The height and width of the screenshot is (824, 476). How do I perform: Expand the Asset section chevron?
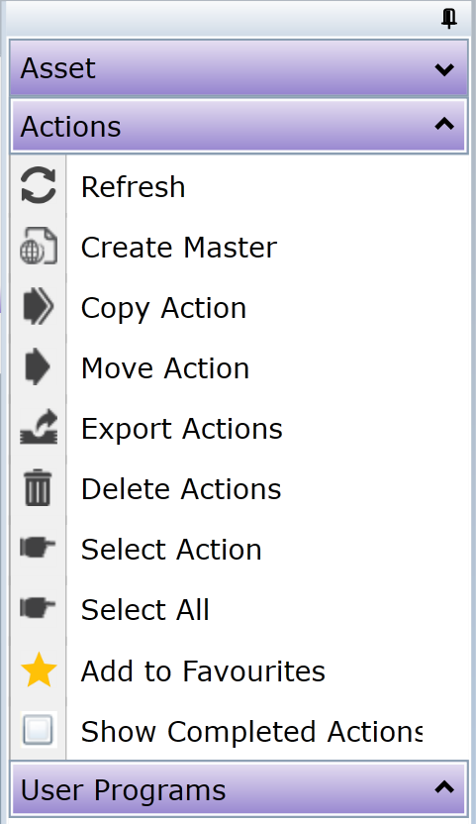click(444, 69)
